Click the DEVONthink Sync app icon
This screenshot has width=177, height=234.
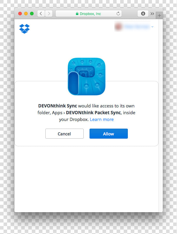(87, 77)
